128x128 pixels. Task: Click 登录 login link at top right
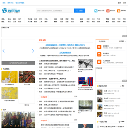pyautogui.click(x=119, y=3)
